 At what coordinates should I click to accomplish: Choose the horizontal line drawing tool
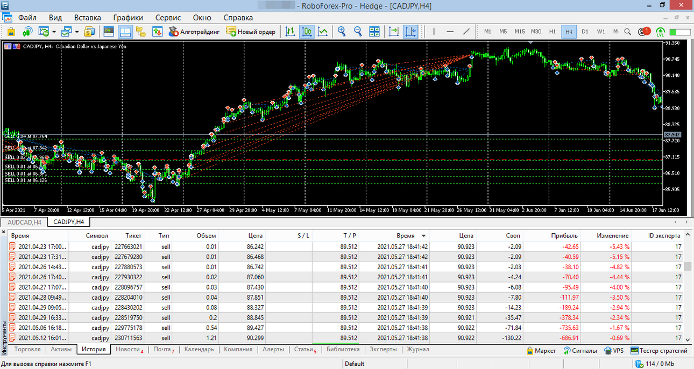click(450, 32)
